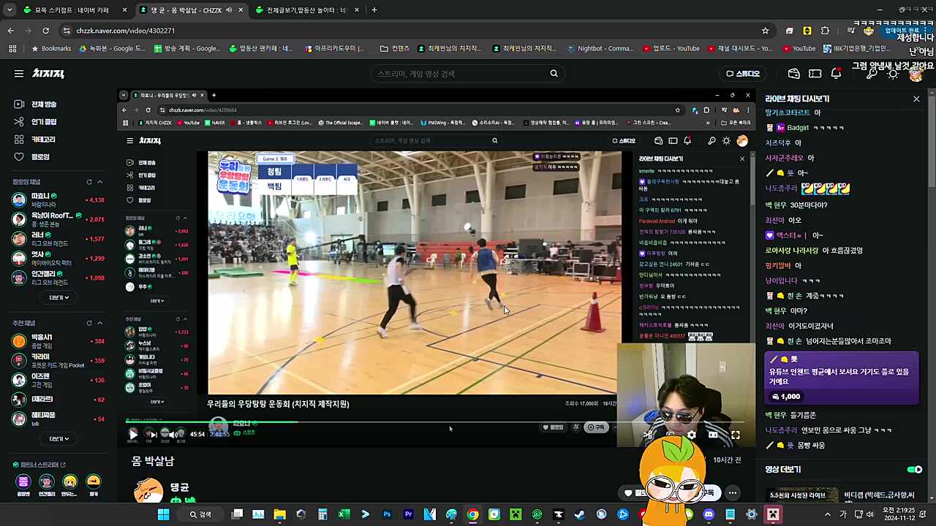936x526 pixels.
Task: Open 전체 방송 in the sidebar
Action: click(35, 104)
